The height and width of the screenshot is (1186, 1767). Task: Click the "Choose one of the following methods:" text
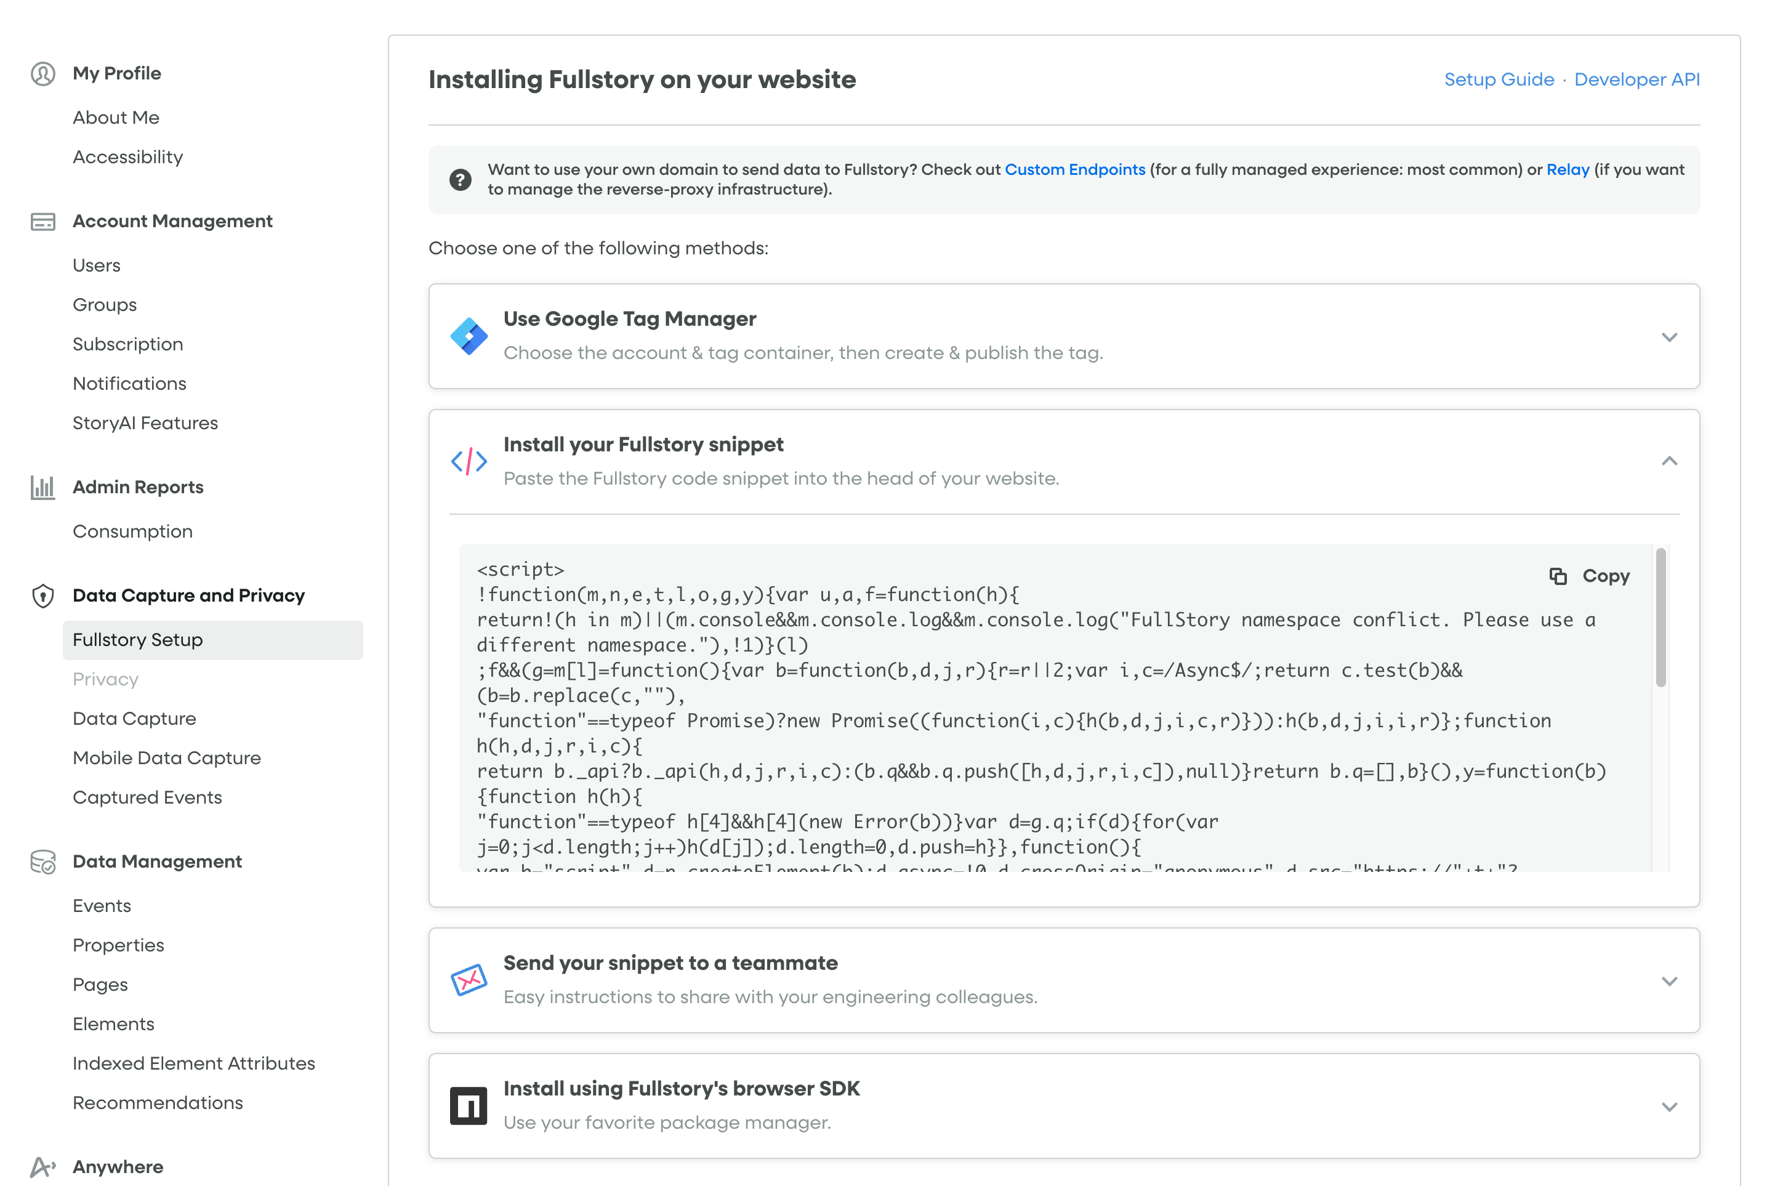point(598,248)
